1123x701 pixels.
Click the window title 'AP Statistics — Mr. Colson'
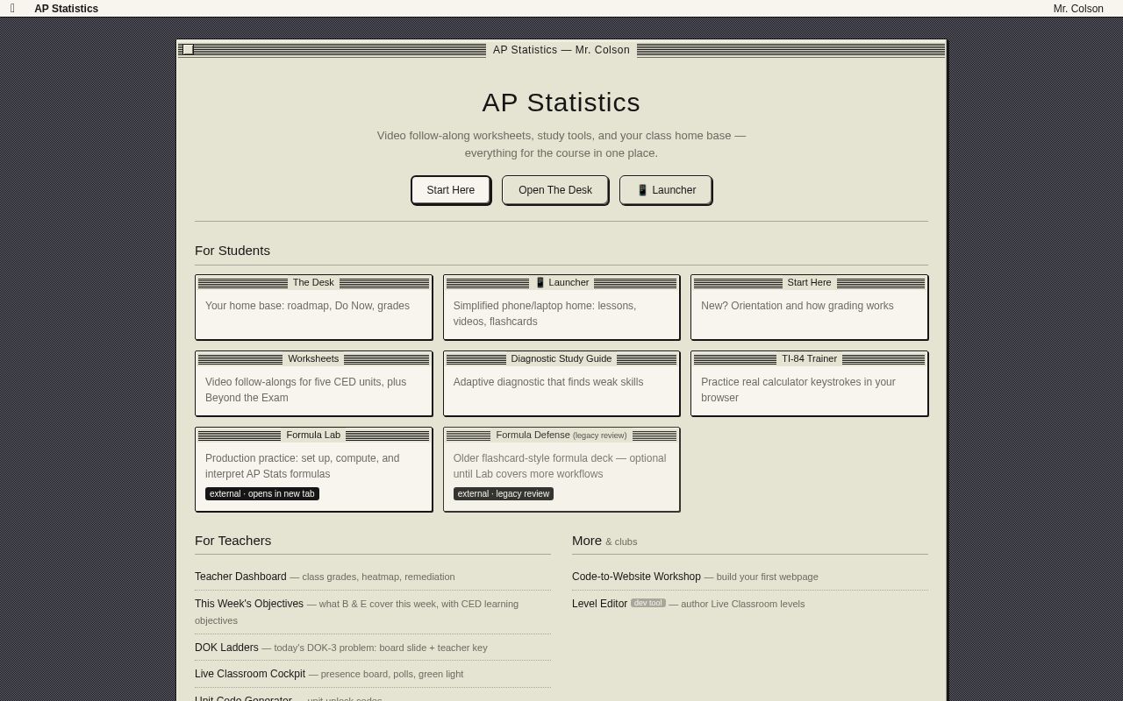(561, 50)
